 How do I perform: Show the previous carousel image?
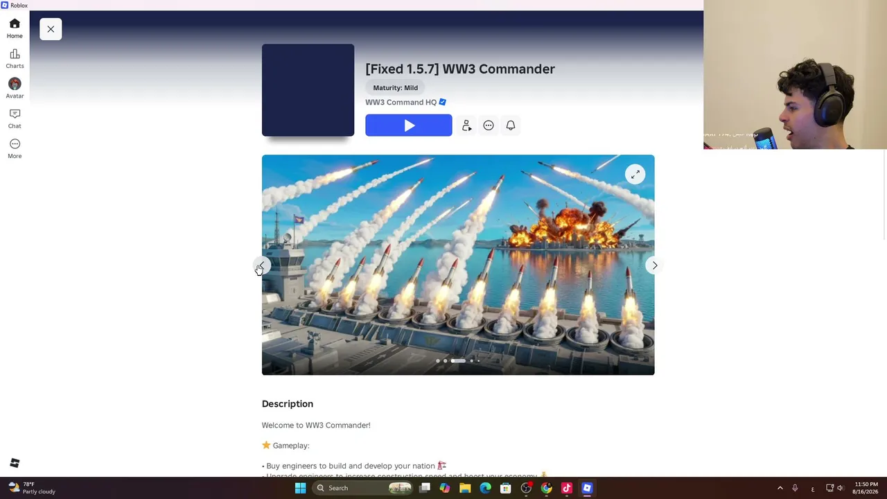[x=262, y=265]
